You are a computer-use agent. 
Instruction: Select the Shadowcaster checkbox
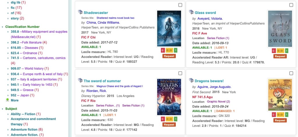180,5
